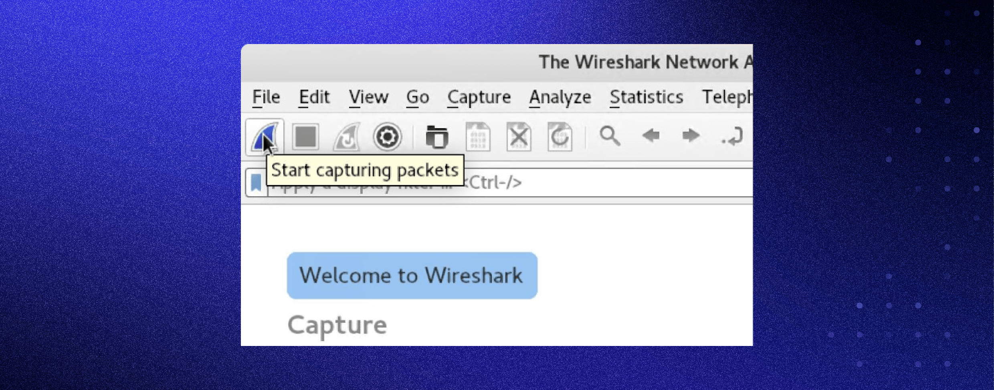Image resolution: width=994 pixels, height=390 pixels.
Task: Click the Start capturing packets shark fin icon
Action: (265, 137)
